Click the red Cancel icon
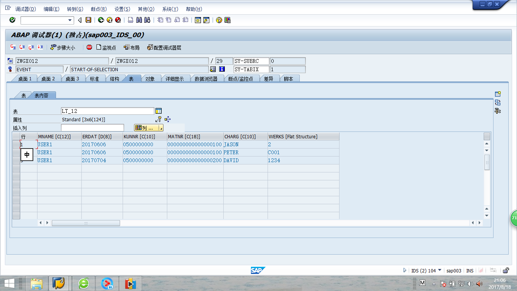 coord(118,20)
